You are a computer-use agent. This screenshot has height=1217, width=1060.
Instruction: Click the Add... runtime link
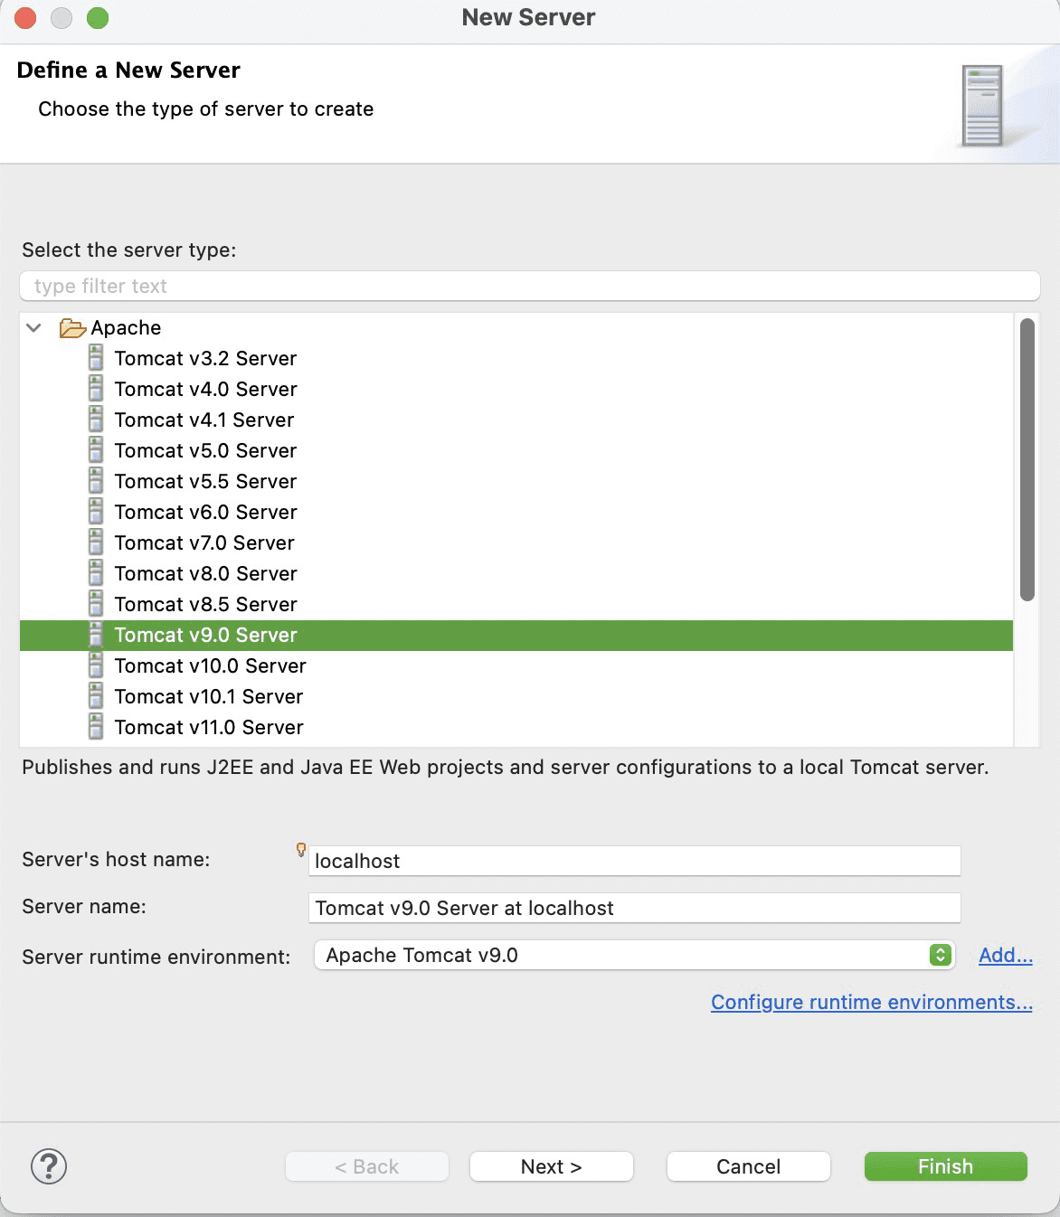(x=1005, y=955)
